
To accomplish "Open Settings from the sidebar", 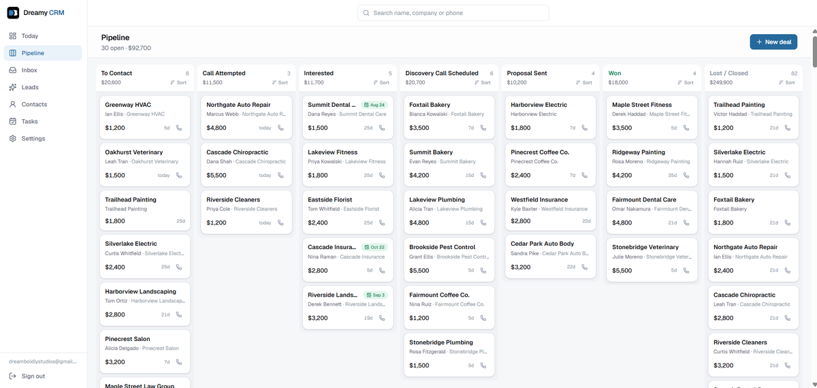I will pos(44,138).
